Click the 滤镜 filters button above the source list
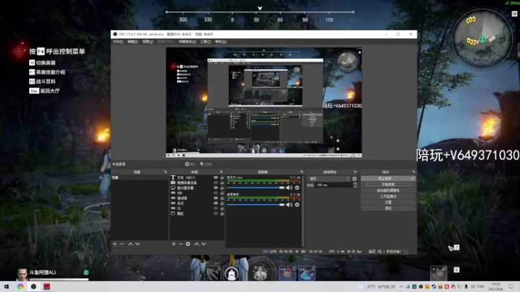This screenshot has height=292, width=520. click(205, 164)
